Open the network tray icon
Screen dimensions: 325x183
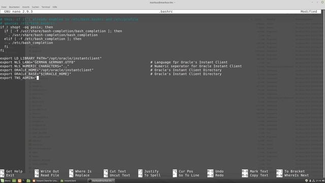coord(313,181)
